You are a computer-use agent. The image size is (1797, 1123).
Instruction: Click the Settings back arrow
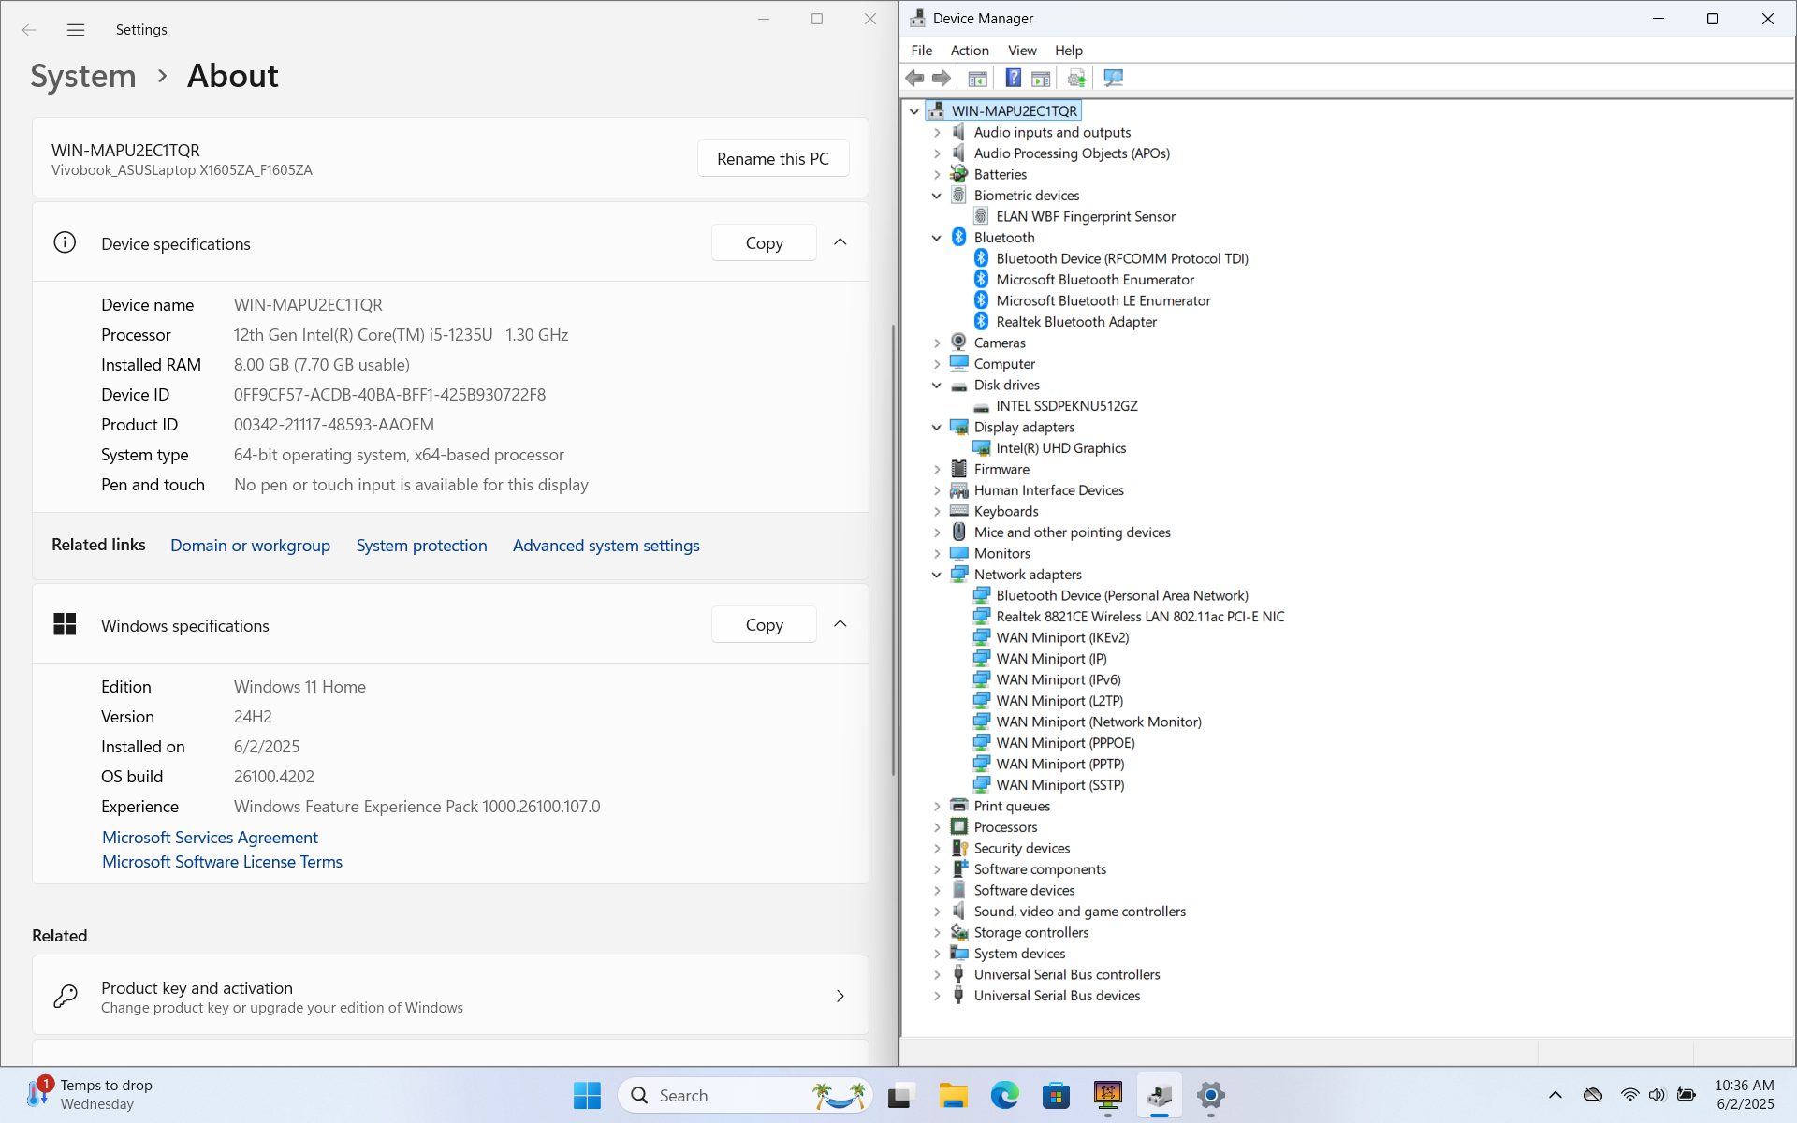pyautogui.click(x=29, y=30)
